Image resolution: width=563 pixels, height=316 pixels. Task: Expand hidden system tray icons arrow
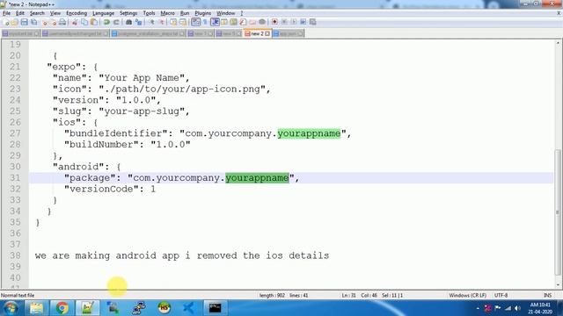click(x=478, y=308)
